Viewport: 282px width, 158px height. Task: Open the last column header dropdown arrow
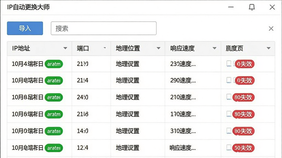269,48
